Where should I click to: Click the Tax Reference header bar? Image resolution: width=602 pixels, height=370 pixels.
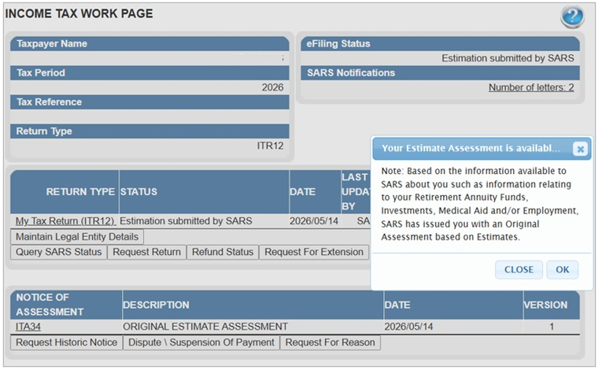tap(150, 102)
